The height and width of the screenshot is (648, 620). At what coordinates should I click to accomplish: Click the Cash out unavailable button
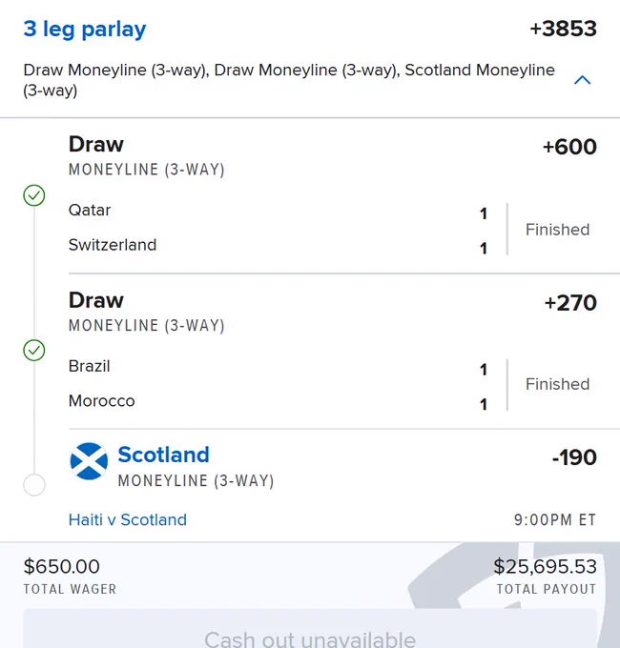(x=310, y=628)
